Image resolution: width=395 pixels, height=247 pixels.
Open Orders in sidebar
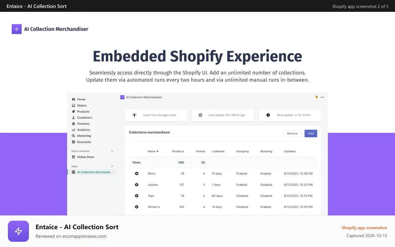pos(82,105)
